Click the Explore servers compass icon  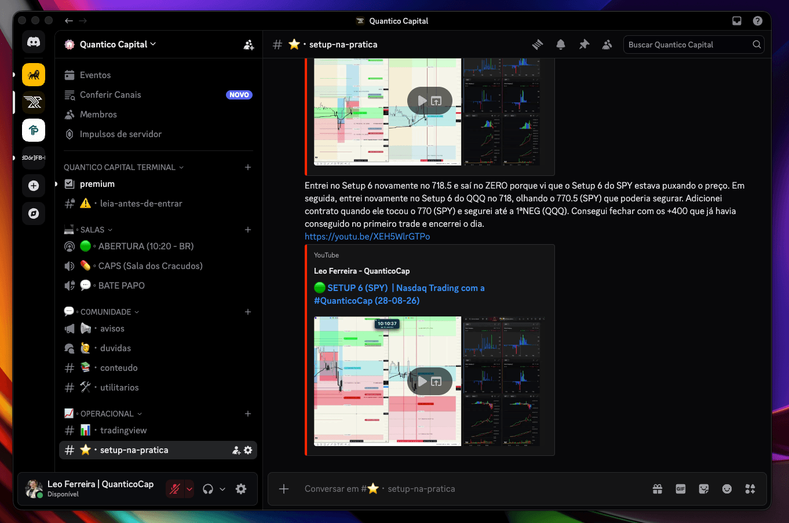coord(34,213)
